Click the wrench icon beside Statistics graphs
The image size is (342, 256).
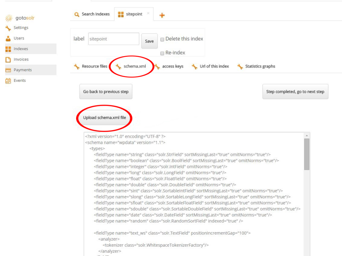240,66
